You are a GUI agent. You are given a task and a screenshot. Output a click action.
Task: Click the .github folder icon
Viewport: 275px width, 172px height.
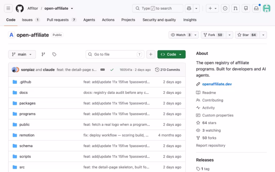(15, 82)
